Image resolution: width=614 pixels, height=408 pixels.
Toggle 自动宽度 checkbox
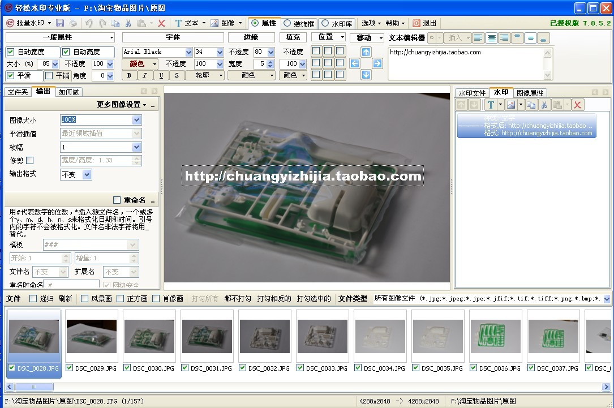(x=11, y=51)
